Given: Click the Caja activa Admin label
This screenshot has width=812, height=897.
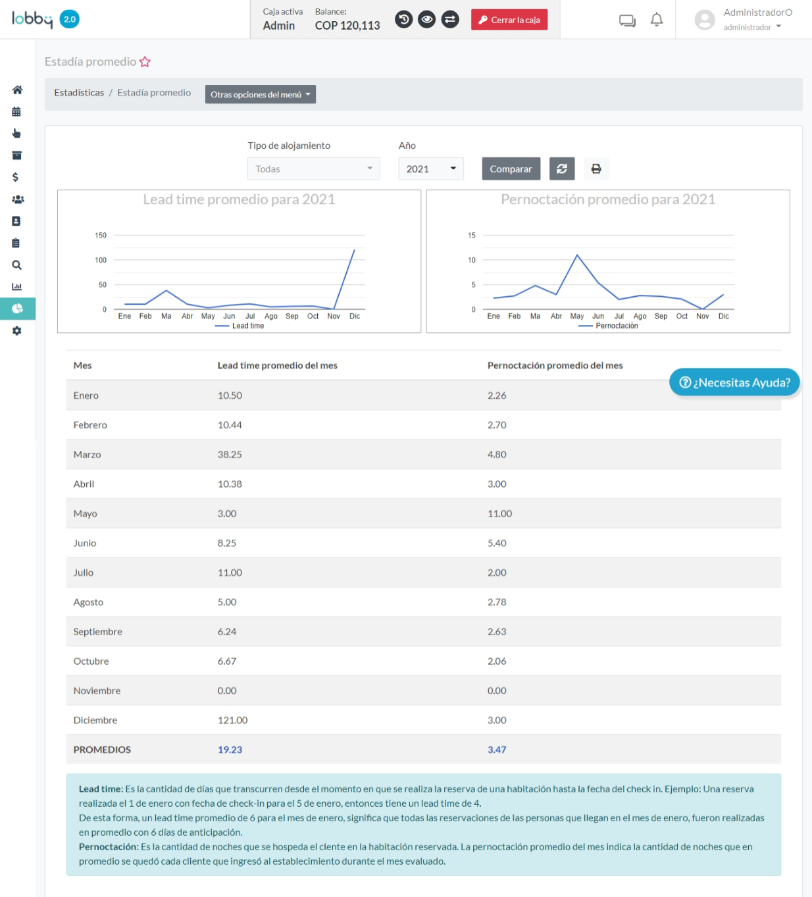Looking at the screenshot, I should pos(282,20).
